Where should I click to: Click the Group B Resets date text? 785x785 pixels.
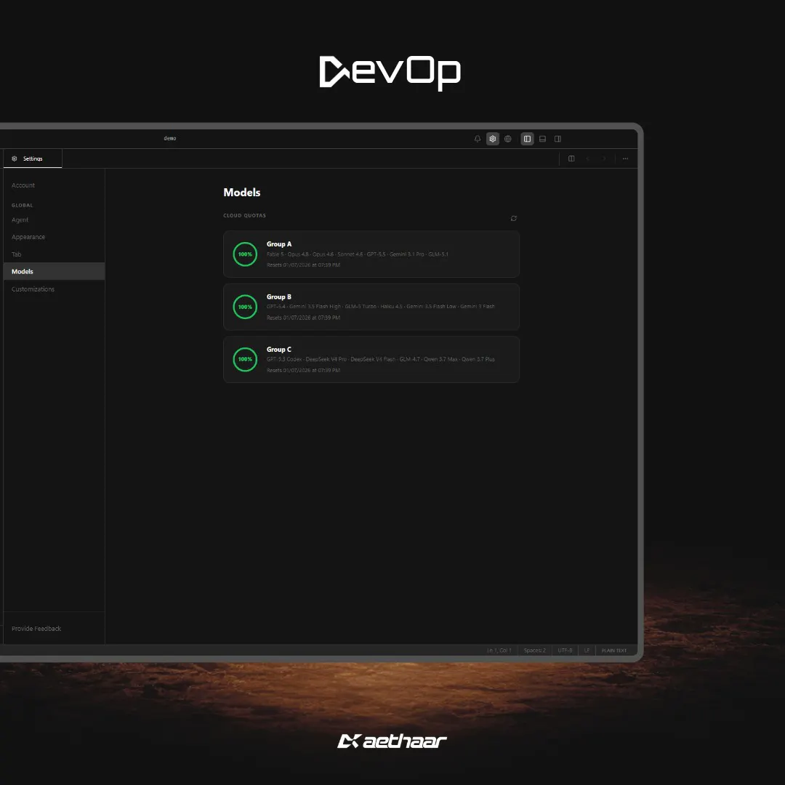click(x=303, y=318)
